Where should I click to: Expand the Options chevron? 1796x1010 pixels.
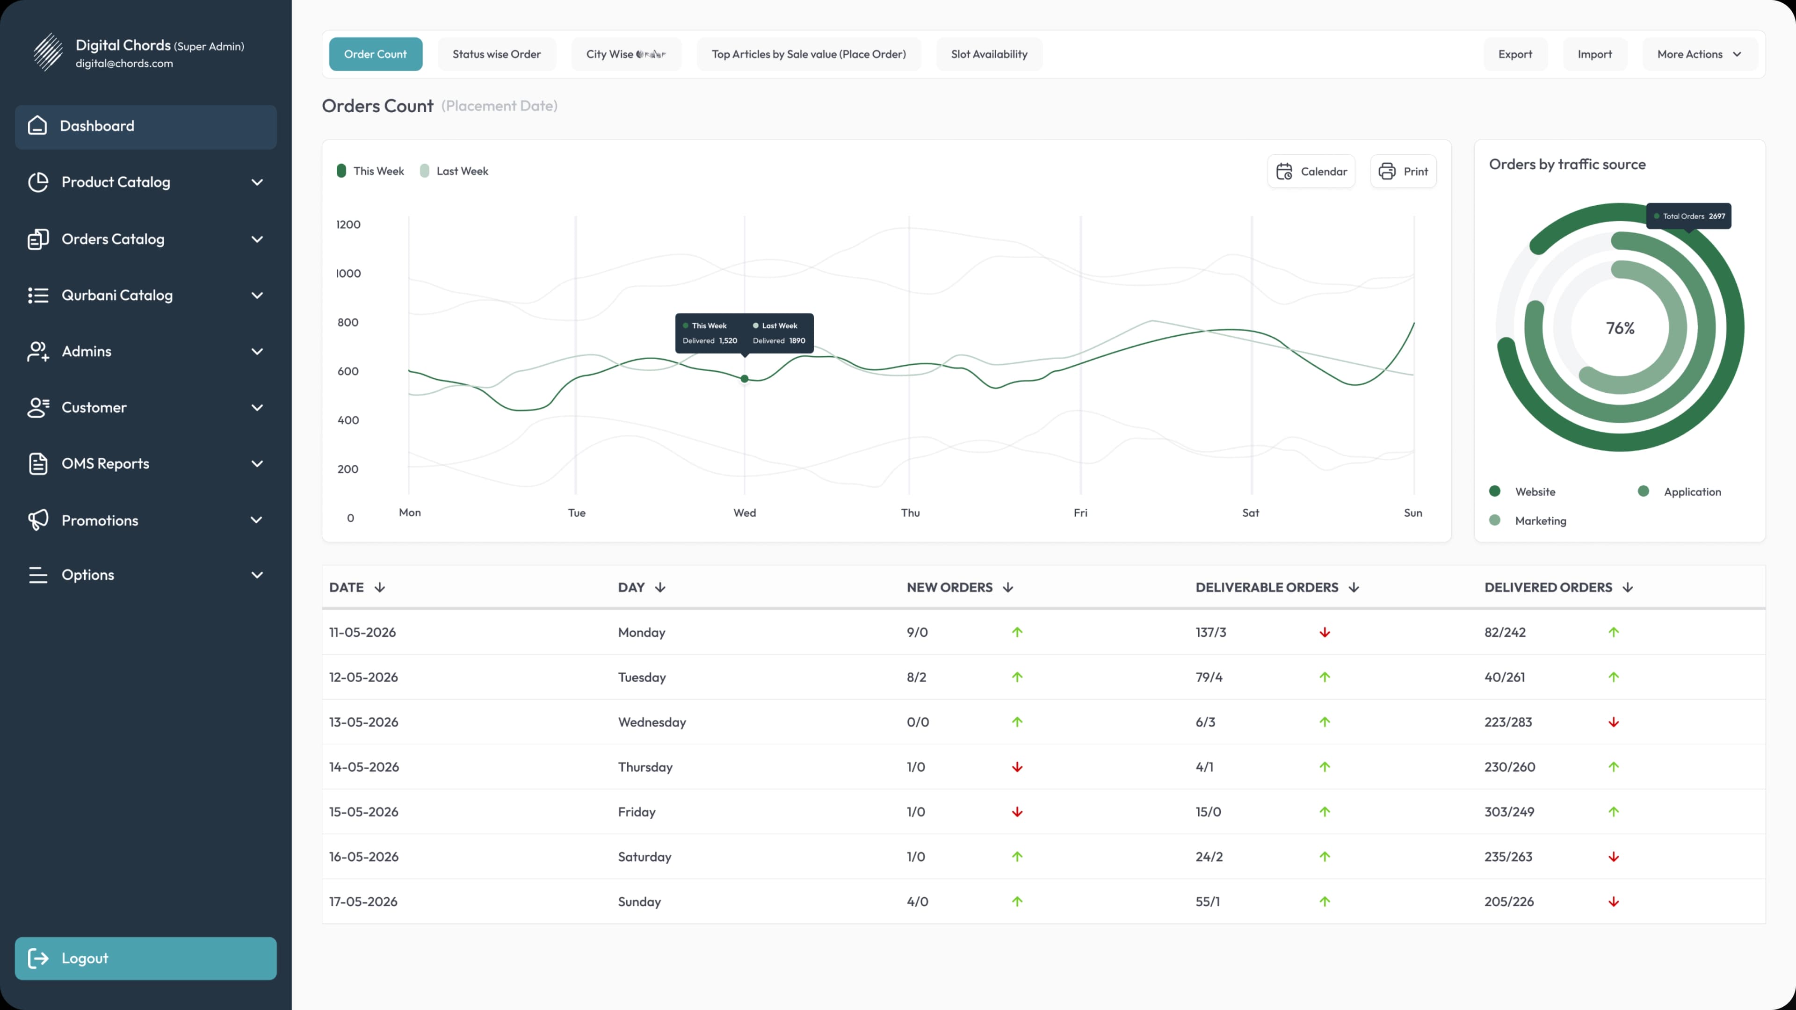pyautogui.click(x=257, y=575)
